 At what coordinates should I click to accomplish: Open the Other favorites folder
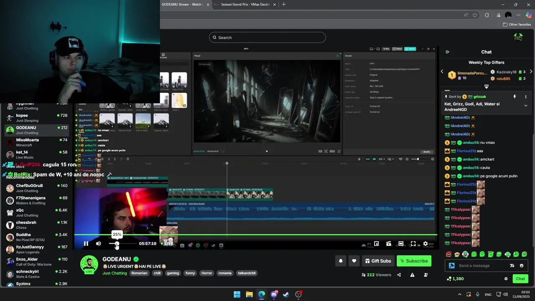tap(517, 24)
